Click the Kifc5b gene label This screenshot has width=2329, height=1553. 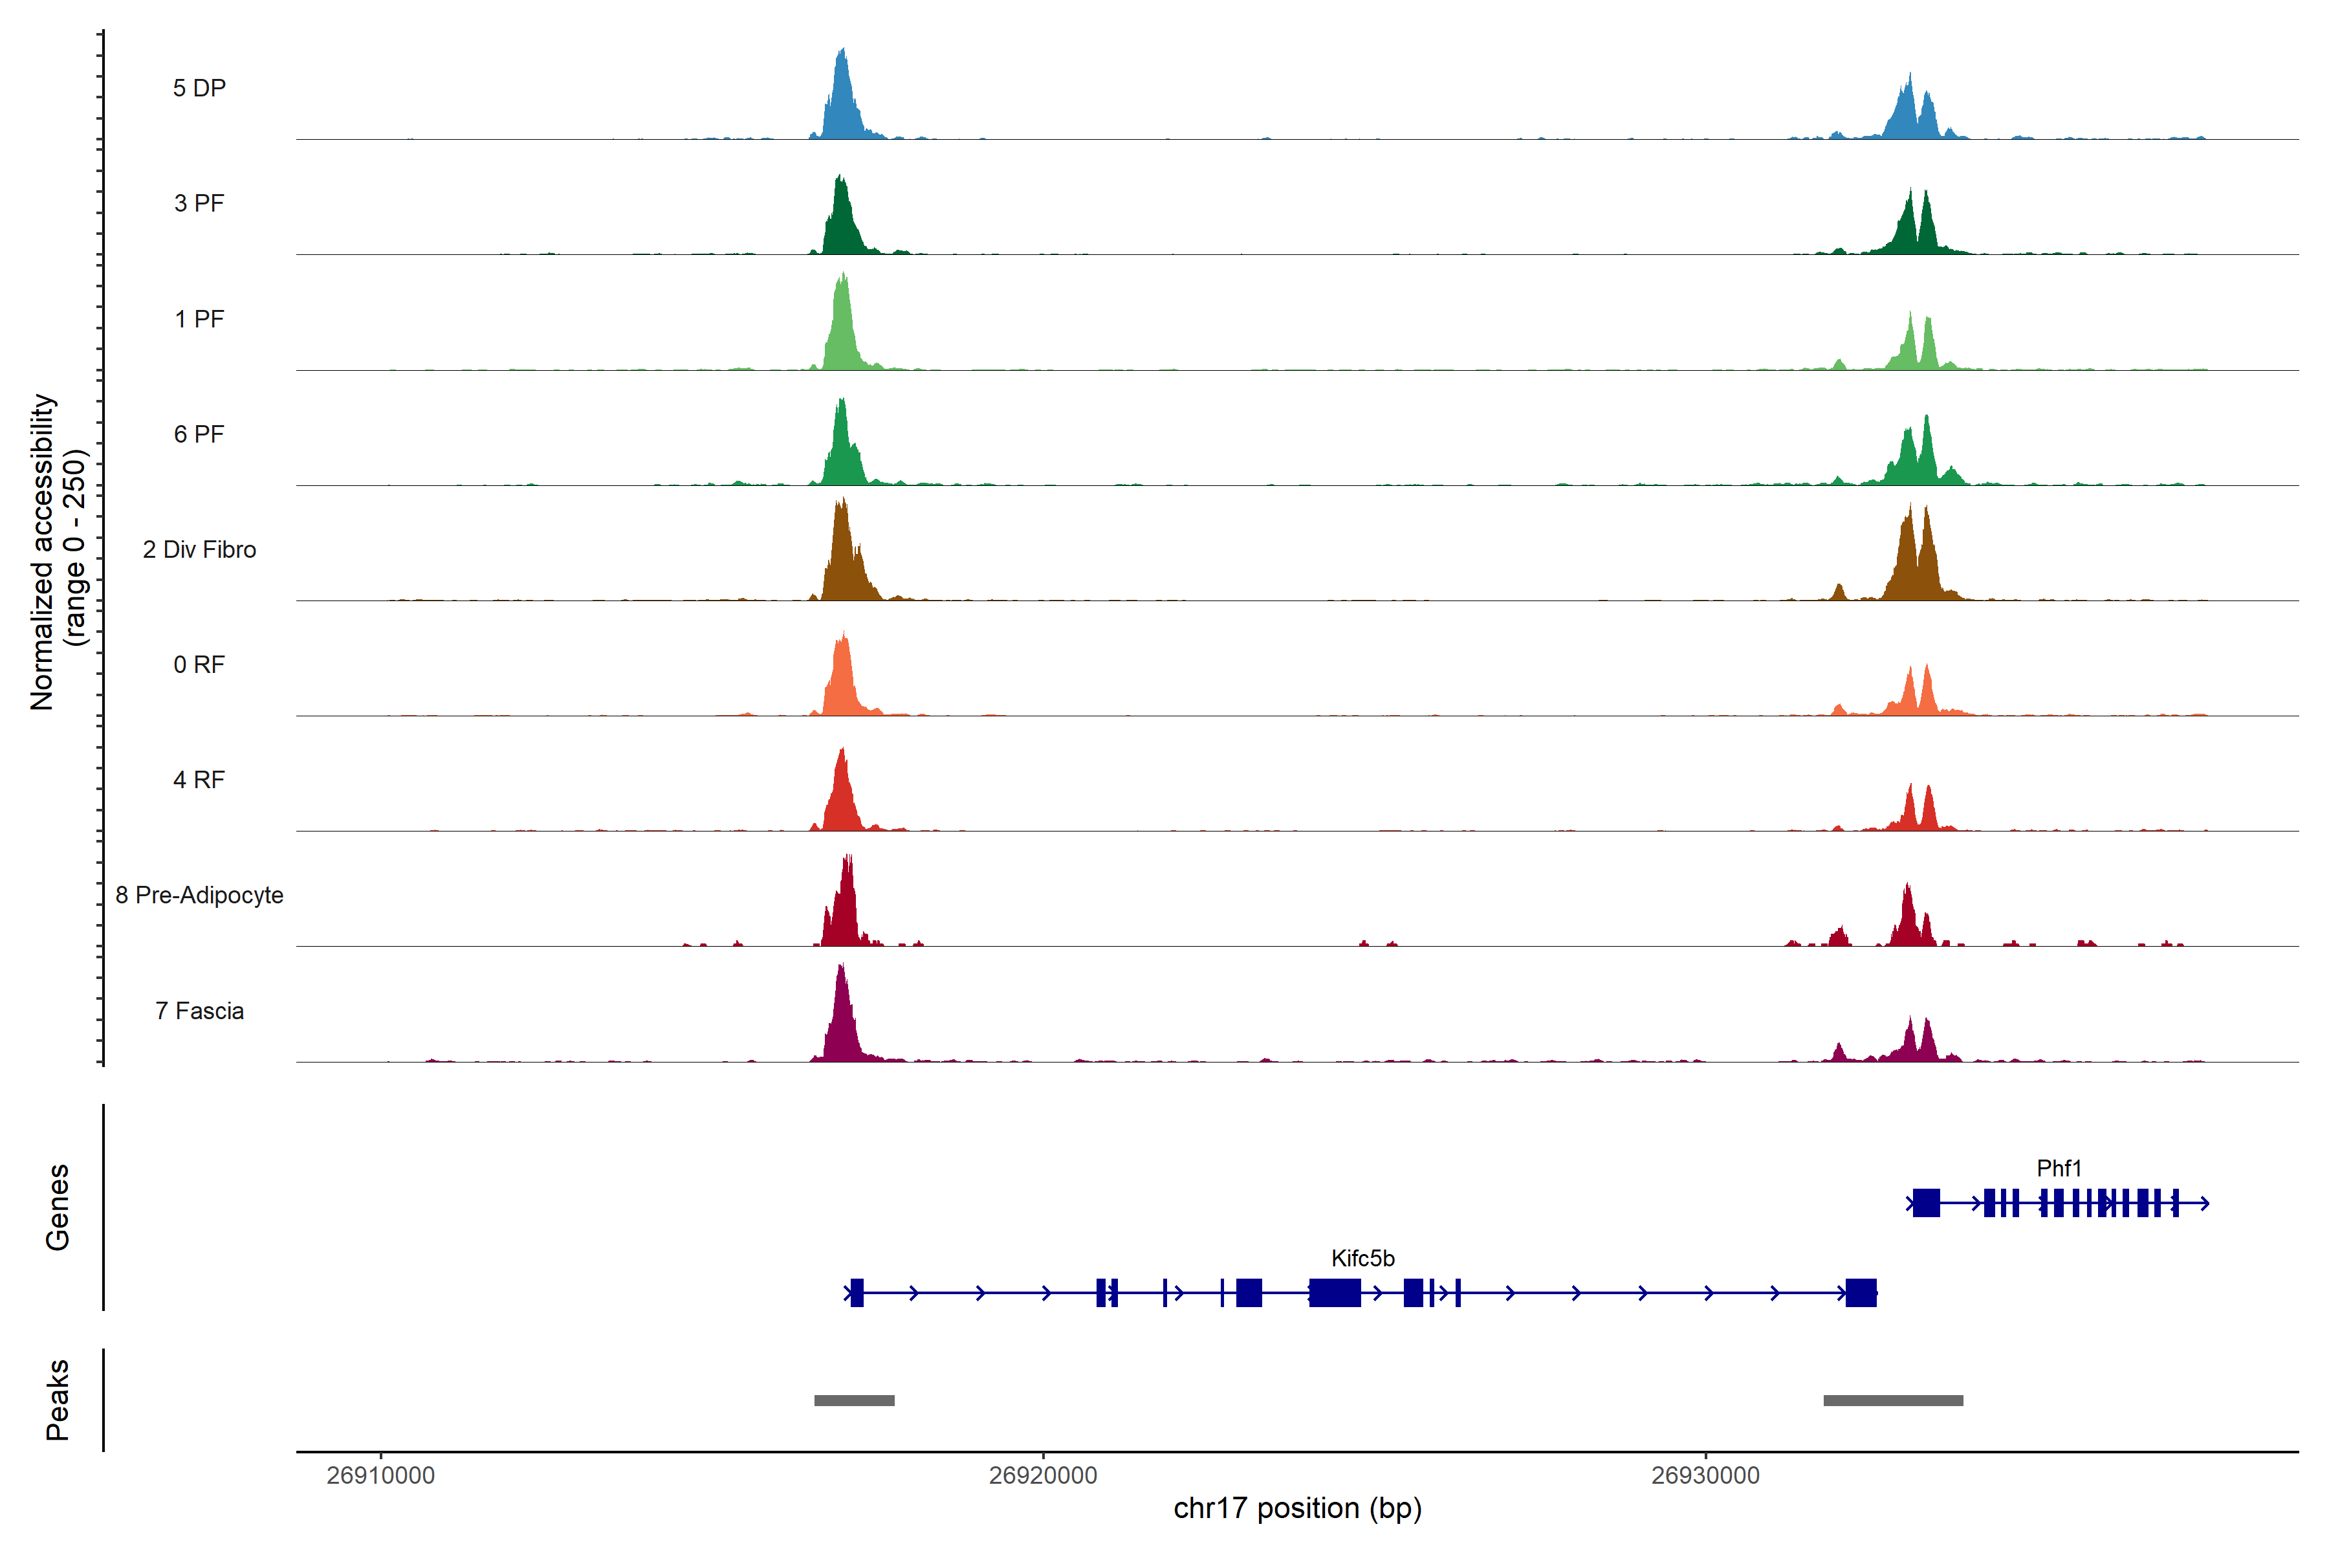coord(1362,1259)
